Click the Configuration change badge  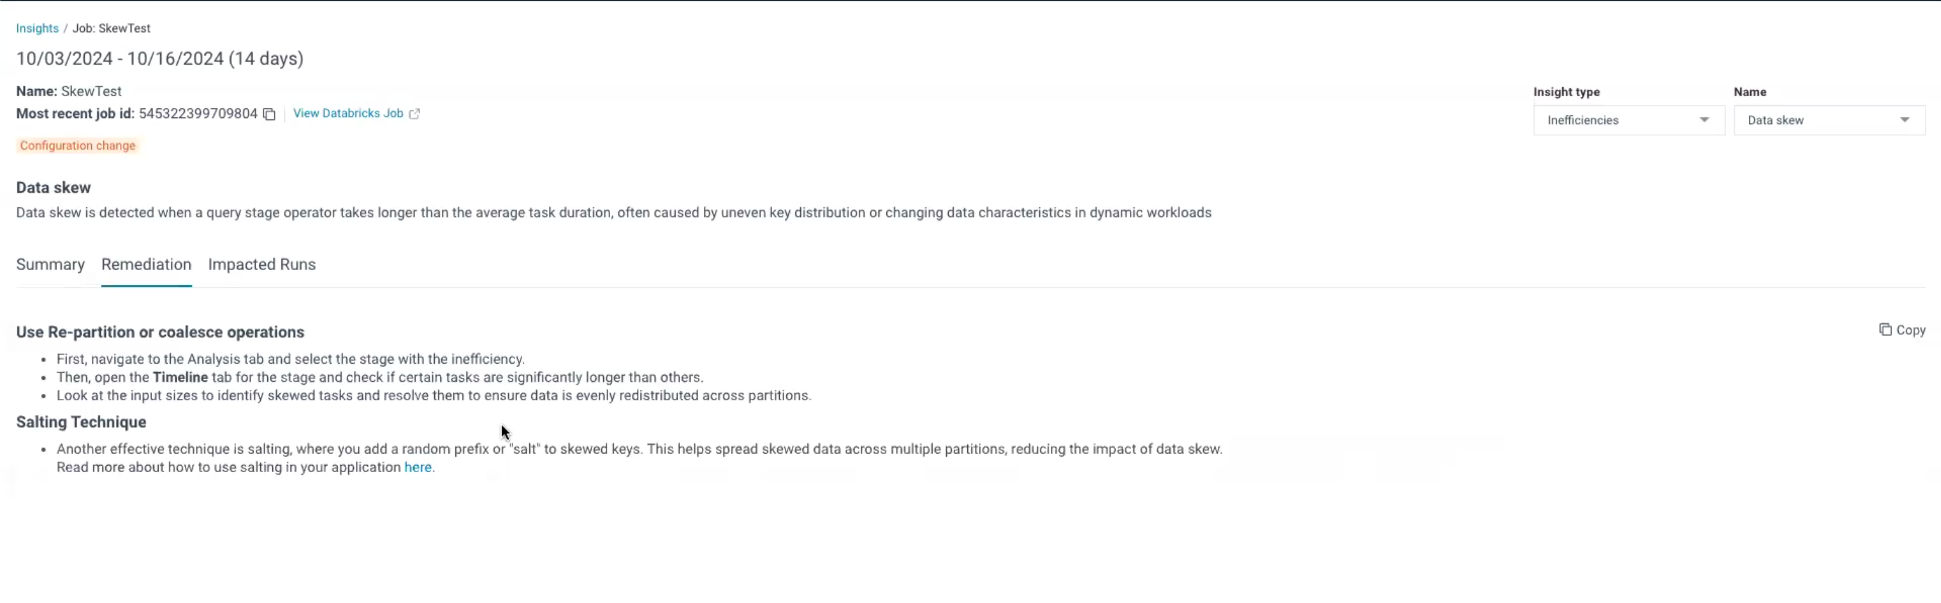point(78,145)
